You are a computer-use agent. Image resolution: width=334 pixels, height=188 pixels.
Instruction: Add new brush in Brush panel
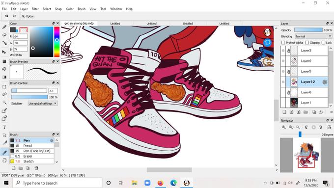[14, 168]
